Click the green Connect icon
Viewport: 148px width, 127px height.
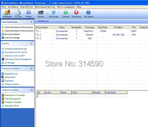(x=66, y=12)
